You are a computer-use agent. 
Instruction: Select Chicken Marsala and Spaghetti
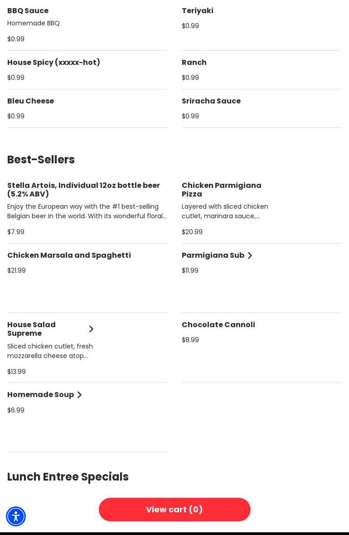click(69, 255)
